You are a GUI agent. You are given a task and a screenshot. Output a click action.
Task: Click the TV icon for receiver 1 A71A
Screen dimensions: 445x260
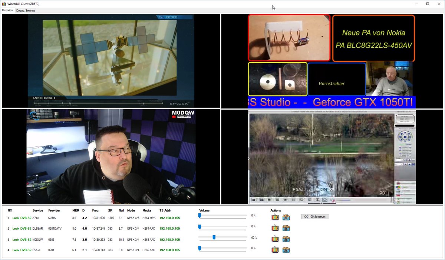pos(275,217)
